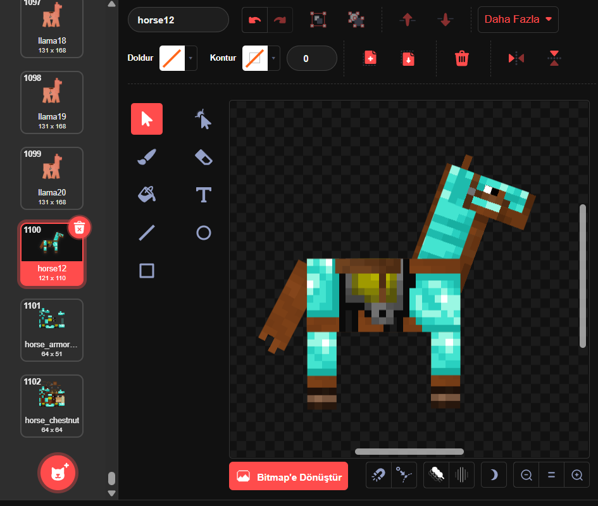This screenshot has width=598, height=506.
Task: Zoom out the canvas
Action: coord(526,475)
